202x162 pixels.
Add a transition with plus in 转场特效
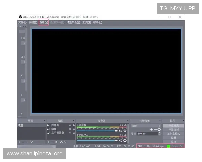click(x=151, y=129)
